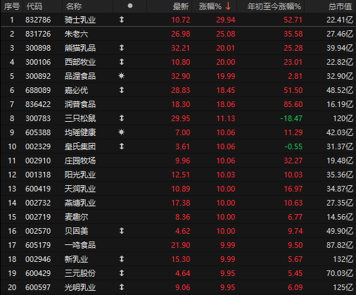The image size is (356, 295).
Task: Click the up-down arrow icon beside 光明乳业
Action: coord(122,287)
